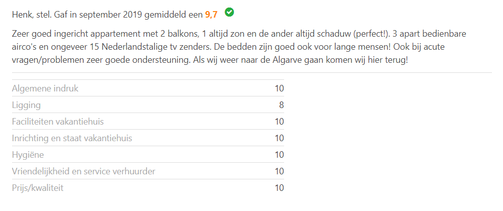Select the Faciliteiten vakantiehuis label

tap(58, 122)
